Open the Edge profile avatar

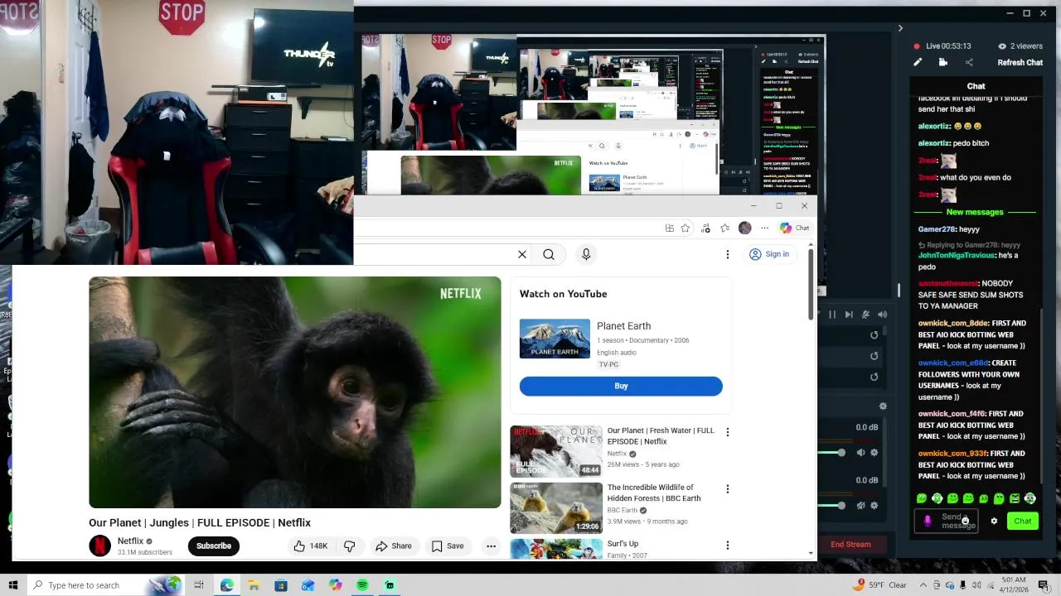[x=745, y=228]
